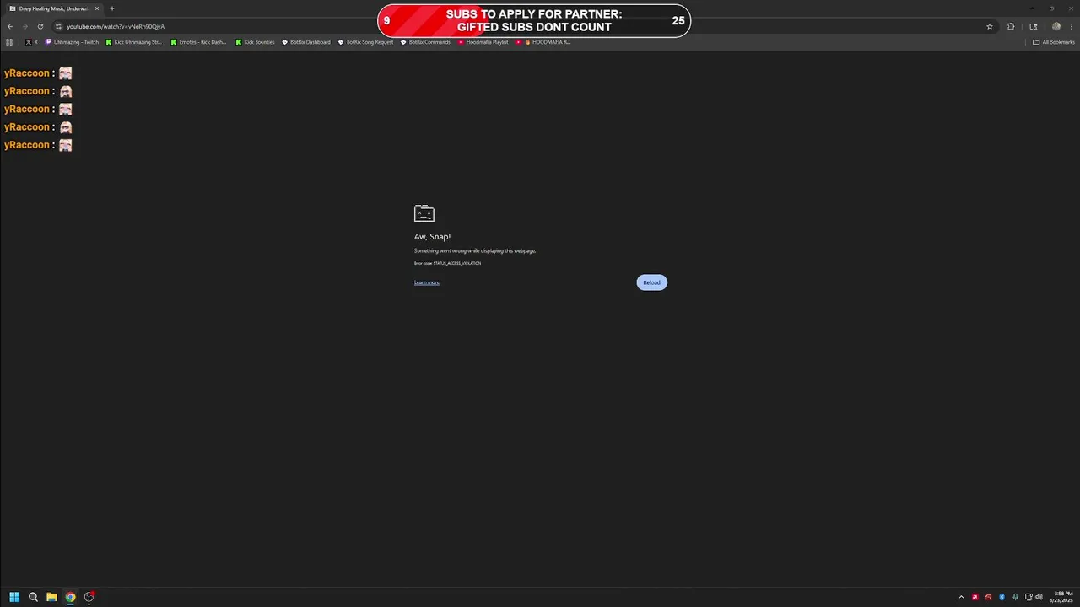The width and height of the screenshot is (1080, 607).
Task: Click the Reload button on the error page
Action: point(651,282)
